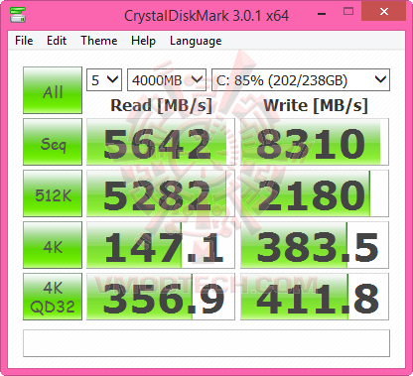This screenshot has width=413, height=376.
Task: Expand the test size dropdown showing 4000MB
Action: coord(167,79)
